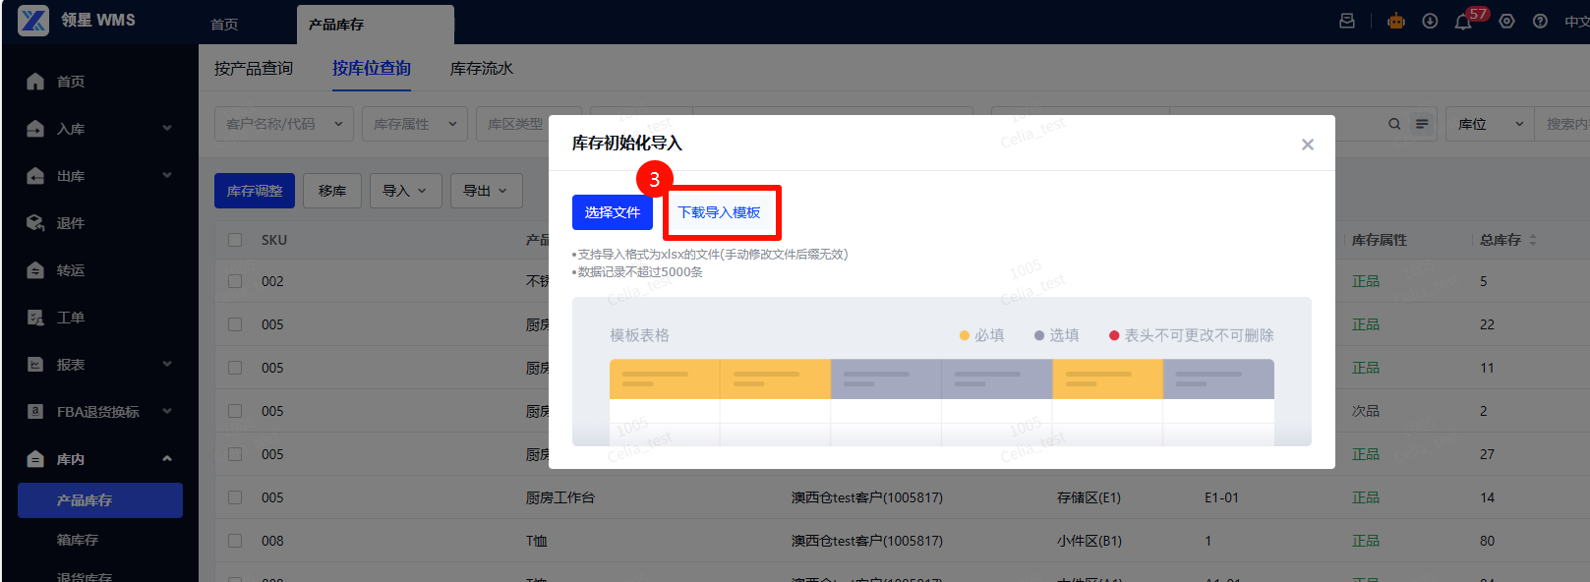
Task: Switch to 库存流水 tab
Action: [482, 69]
